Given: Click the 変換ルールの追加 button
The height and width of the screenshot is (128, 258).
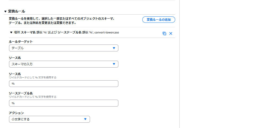Looking at the screenshot, I should pyautogui.click(x=159, y=20).
